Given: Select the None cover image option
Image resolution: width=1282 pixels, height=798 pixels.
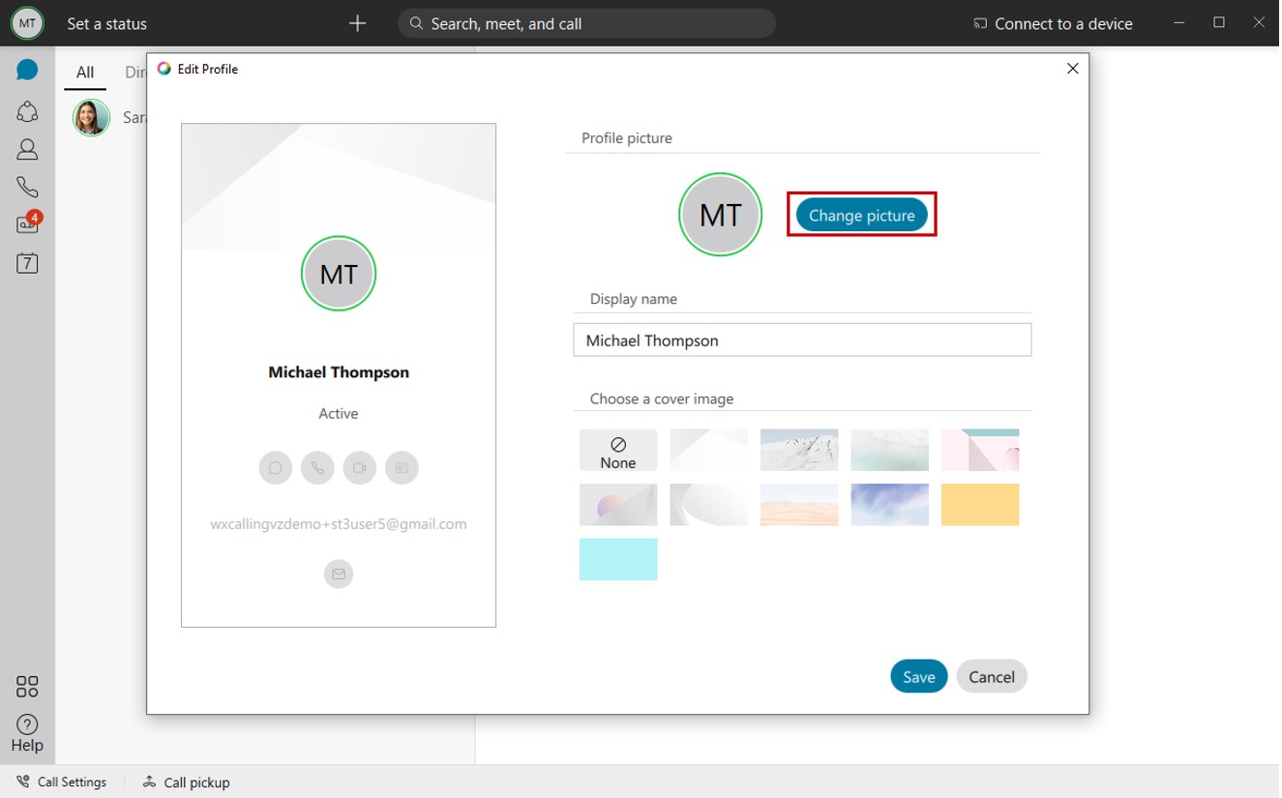Looking at the screenshot, I should (617, 449).
